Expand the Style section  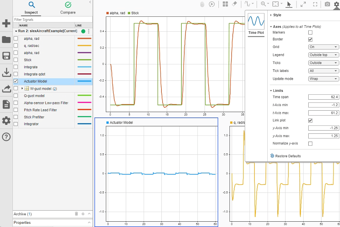point(271,15)
